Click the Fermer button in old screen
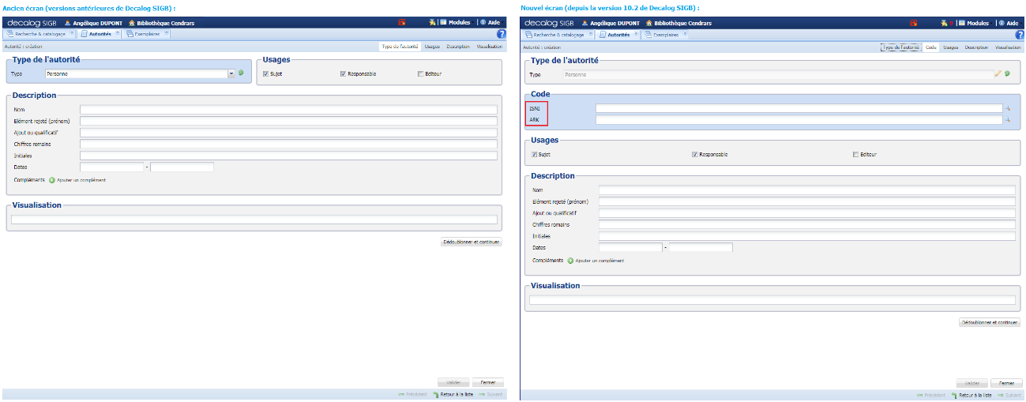Viewport: 1026px width, 402px height. pos(487,382)
